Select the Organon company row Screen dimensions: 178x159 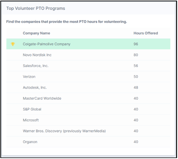point(88,142)
